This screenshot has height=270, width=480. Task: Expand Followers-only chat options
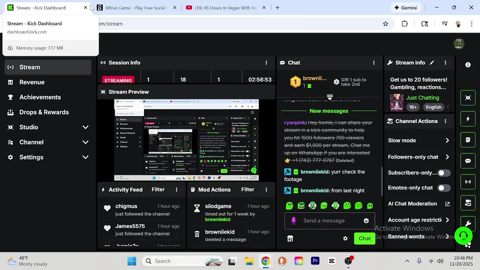pyautogui.click(x=447, y=157)
